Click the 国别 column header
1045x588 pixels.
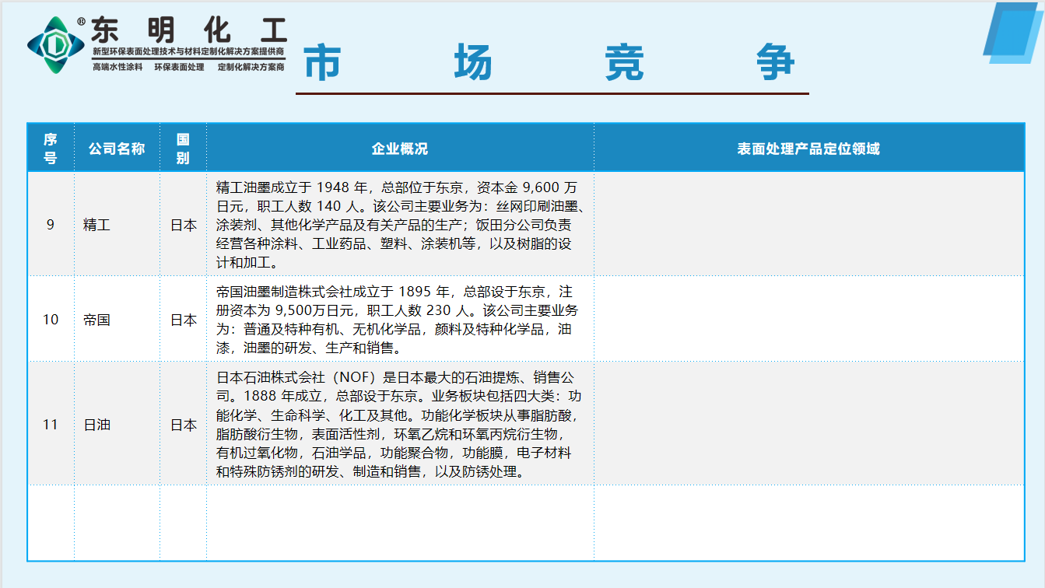(183, 148)
